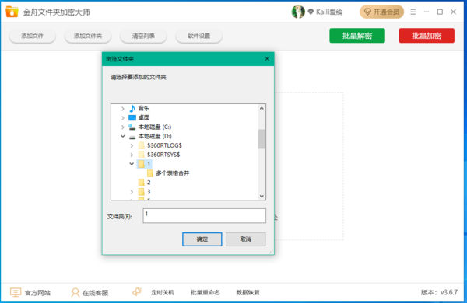Click the dialog resize grip corner
The width and height of the screenshot is (467, 303).
tap(271, 252)
